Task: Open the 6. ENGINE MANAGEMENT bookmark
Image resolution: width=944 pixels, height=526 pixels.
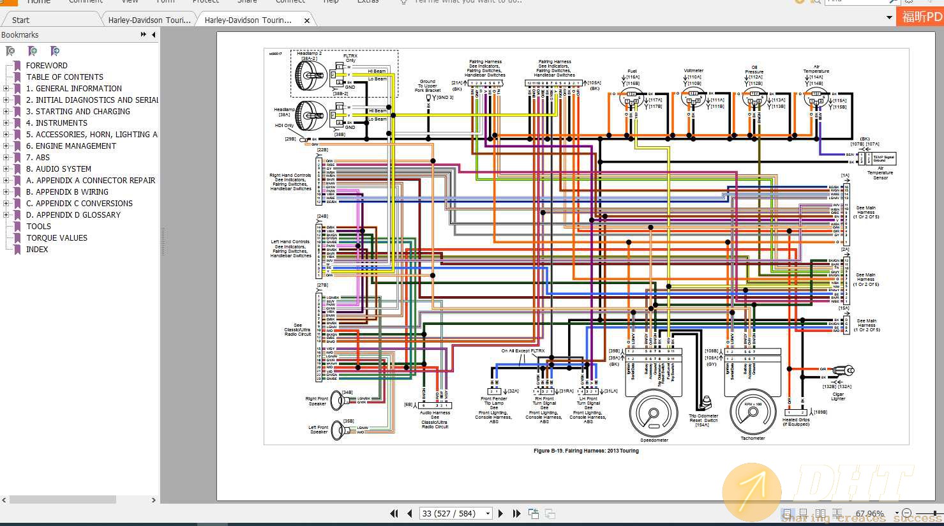Action: (71, 146)
